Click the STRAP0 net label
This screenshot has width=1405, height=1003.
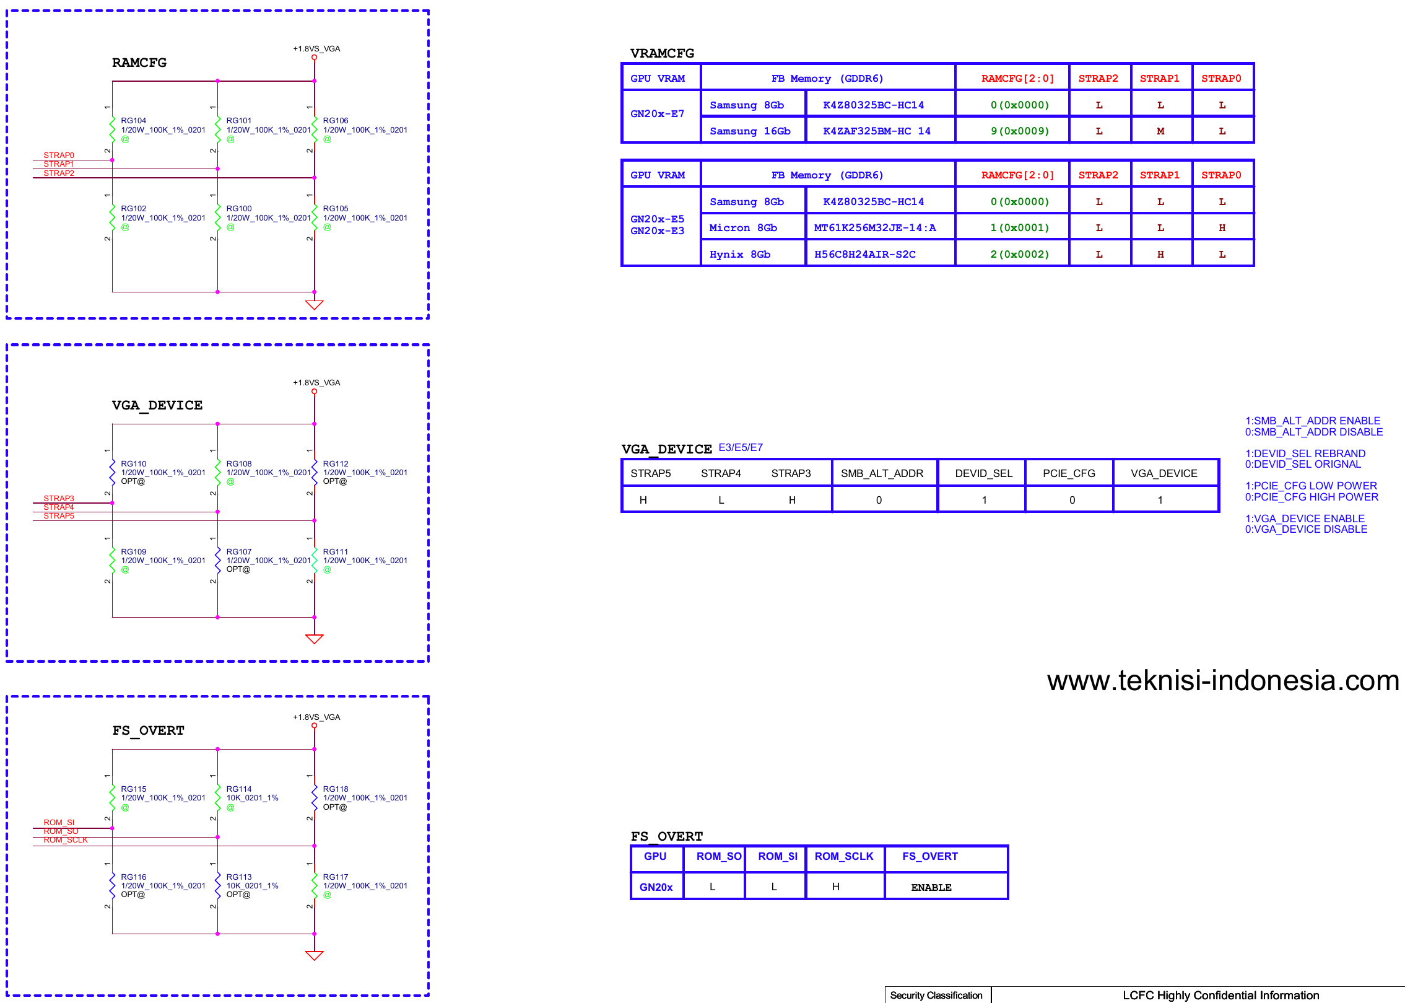point(59,155)
